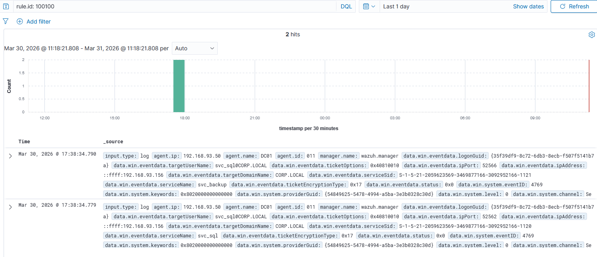
Task: Open the funnel filter options menu
Action: 6,21
